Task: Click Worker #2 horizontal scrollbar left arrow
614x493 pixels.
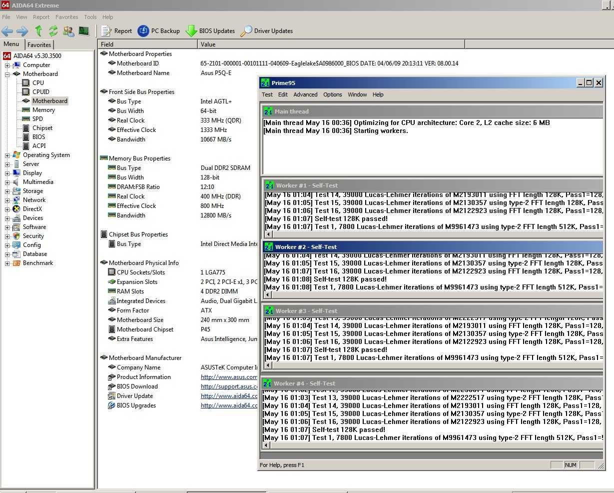Action: tap(268, 295)
